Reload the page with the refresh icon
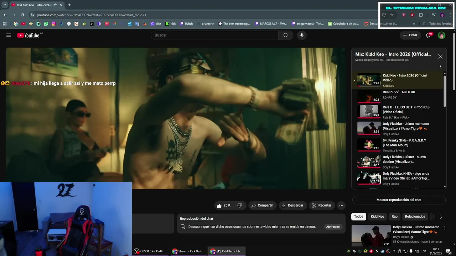The width and height of the screenshot is (456, 256). [x=22, y=15]
